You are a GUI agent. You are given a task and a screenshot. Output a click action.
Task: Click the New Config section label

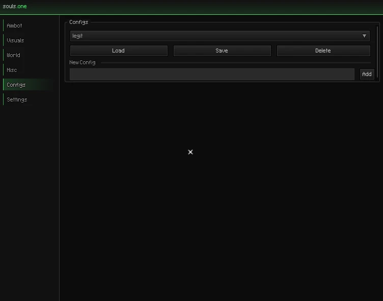coord(83,62)
